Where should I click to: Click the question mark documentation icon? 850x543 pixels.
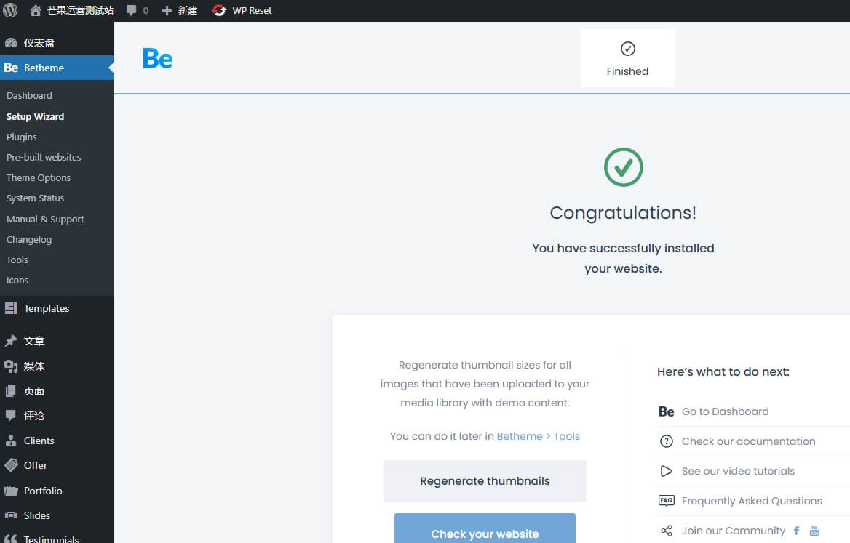666,441
